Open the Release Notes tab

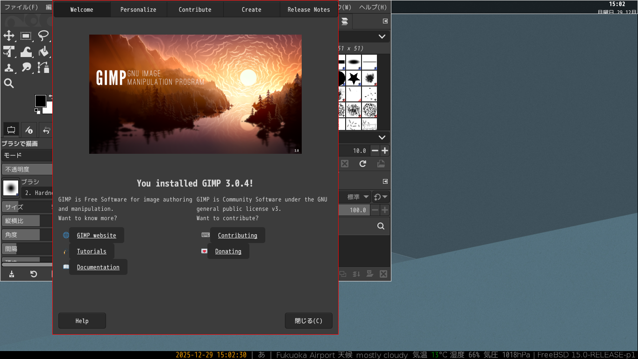[x=308, y=9]
